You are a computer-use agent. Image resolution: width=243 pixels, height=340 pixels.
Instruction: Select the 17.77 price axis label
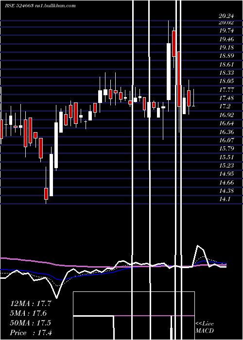226,89
